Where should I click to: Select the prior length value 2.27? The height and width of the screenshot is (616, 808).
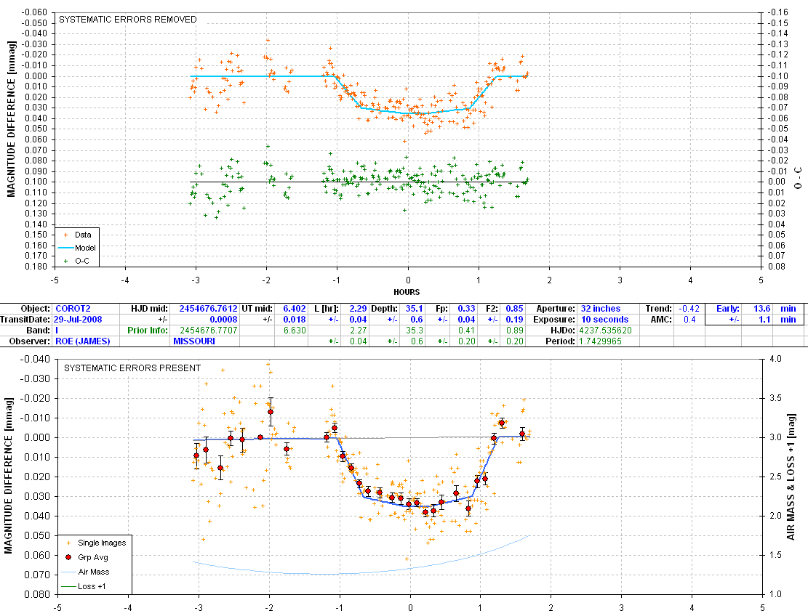pyautogui.click(x=358, y=331)
